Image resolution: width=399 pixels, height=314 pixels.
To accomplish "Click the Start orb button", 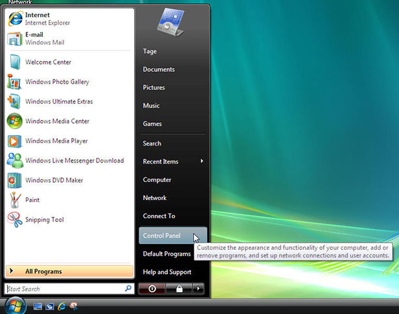I will (x=15, y=306).
